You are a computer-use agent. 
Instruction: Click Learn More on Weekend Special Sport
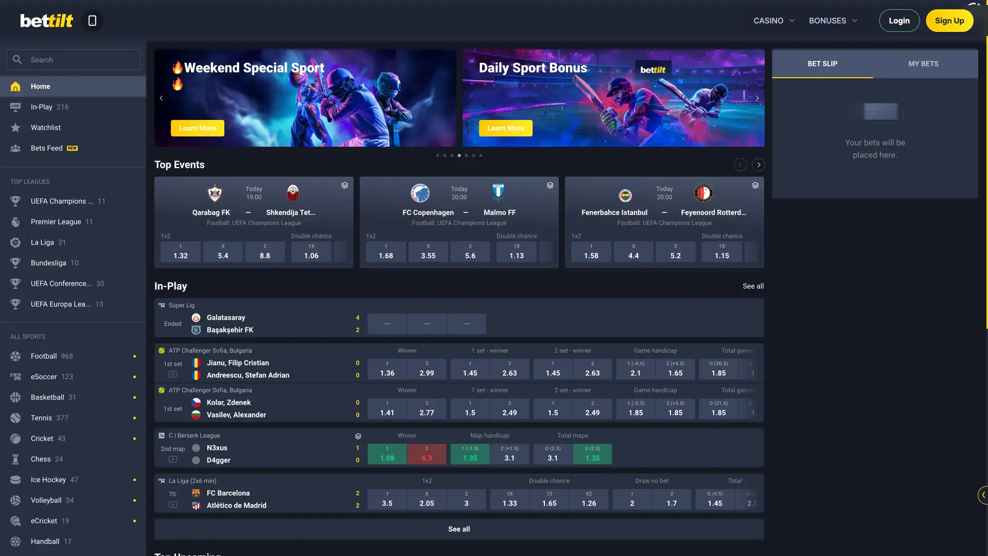point(198,128)
